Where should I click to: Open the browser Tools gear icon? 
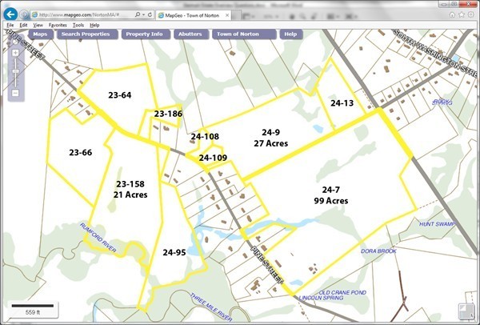(x=471, y=14)
